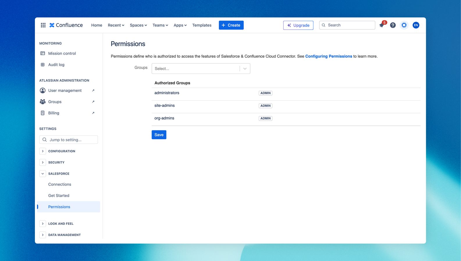Click ADMIN badge for site-admins

266,106
